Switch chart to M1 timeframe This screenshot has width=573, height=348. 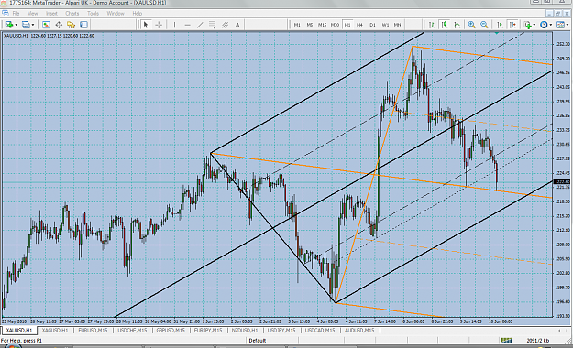[297, 25]
